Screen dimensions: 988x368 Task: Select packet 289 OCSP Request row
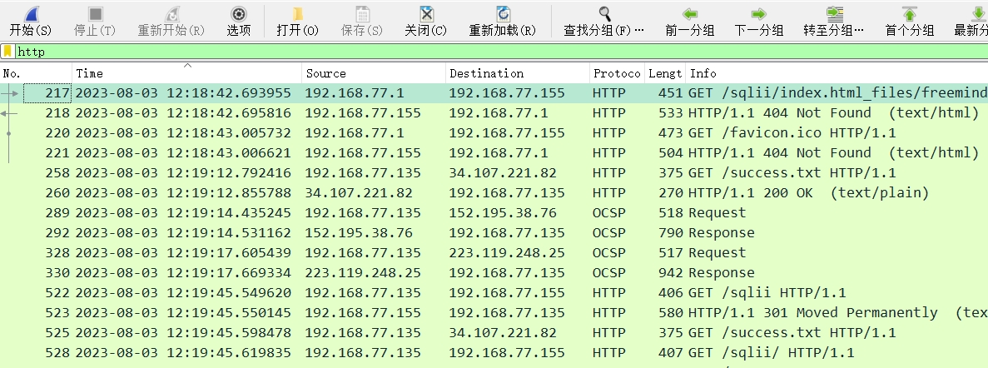coord(494,213)
